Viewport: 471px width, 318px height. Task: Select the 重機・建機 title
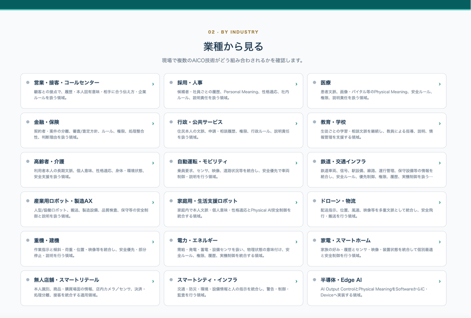(47, 240)
